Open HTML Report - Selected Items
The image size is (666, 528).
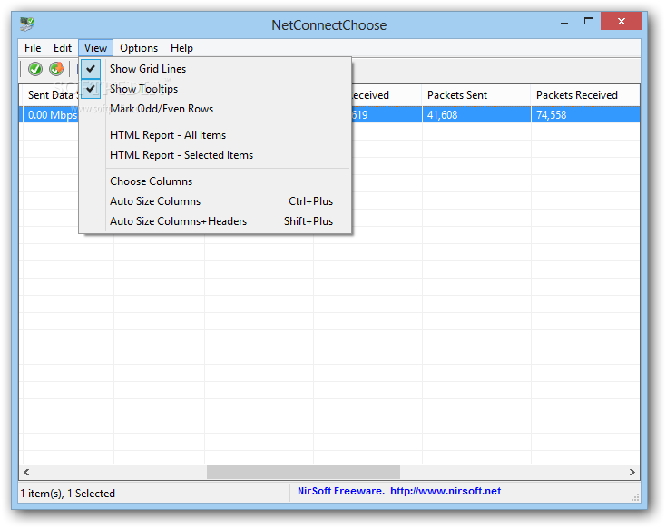tap(215, 155)
